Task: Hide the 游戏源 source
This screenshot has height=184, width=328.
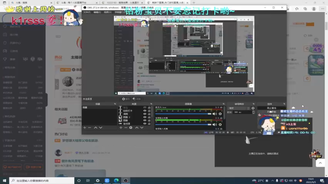Action: [x=145, y=124]
